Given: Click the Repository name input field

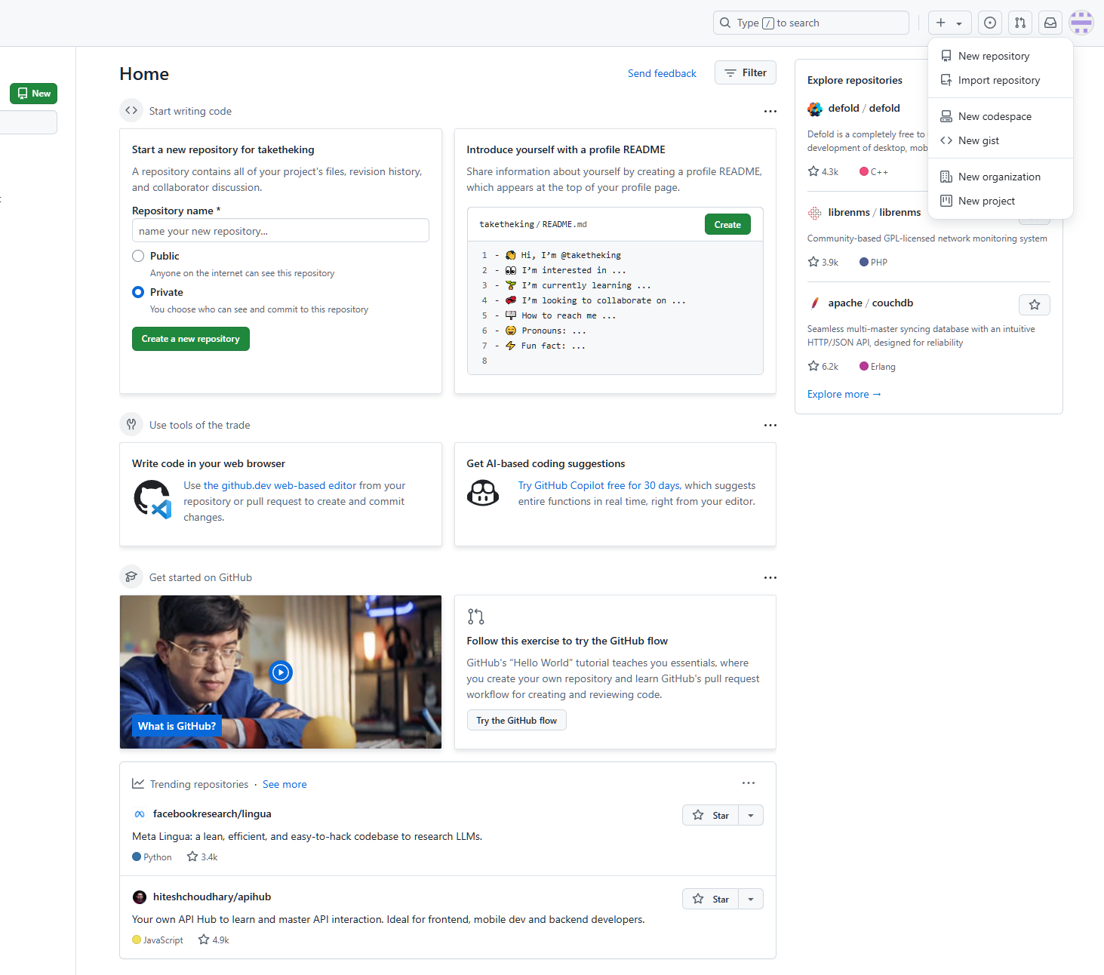Looking at the screenshot, I should 281,230.
